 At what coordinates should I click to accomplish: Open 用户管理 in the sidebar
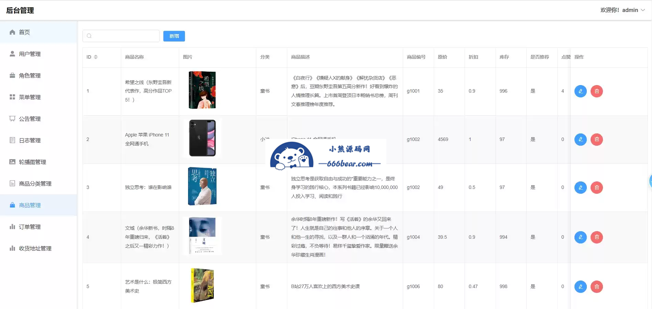[30, 54]
